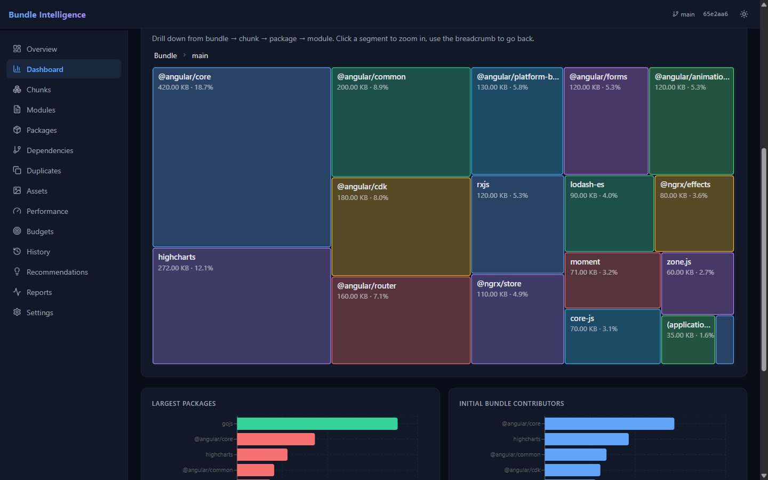
Task: Click commit hash 65e2aa6
Action: click(x=715, y=14)
